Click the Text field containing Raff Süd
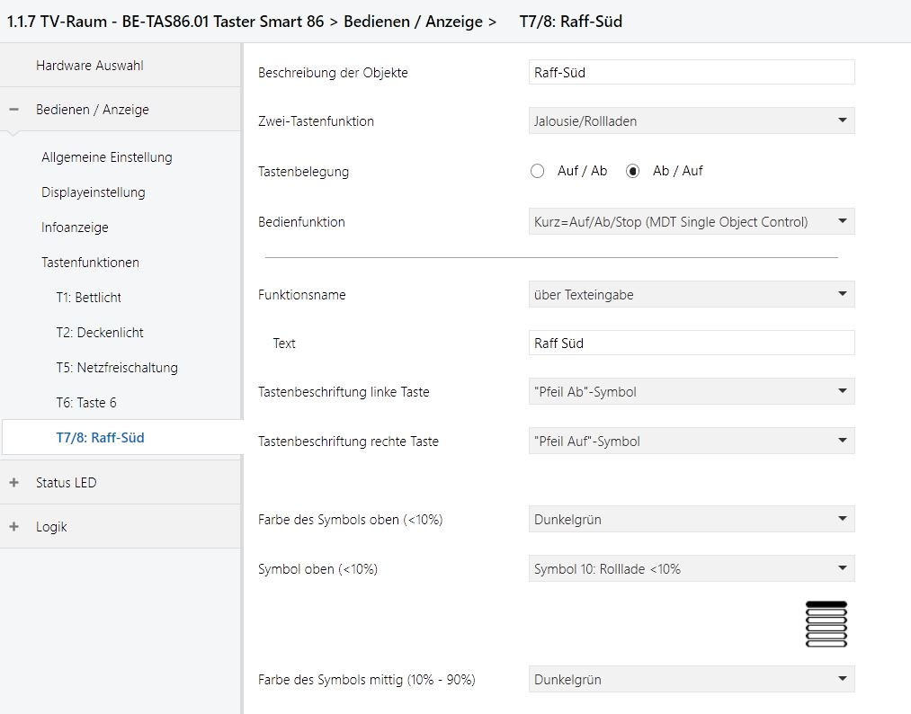Image resolution: width=911 pixels, height=714 pixels. click(x=691, y=343)
